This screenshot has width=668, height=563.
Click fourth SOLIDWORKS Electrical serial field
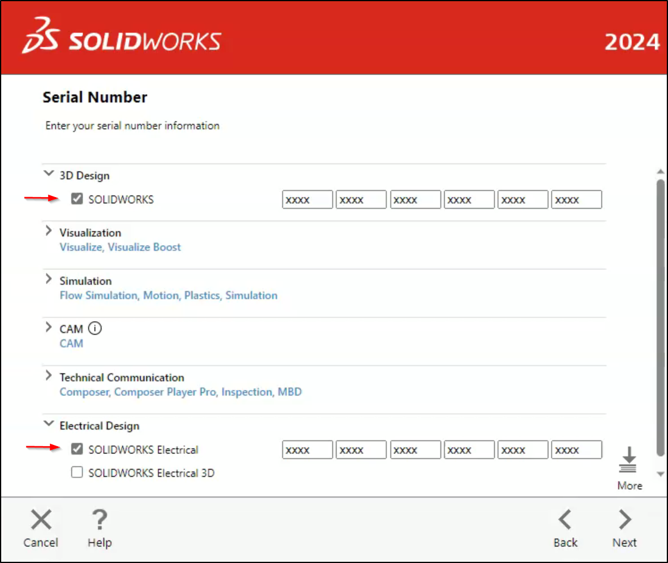point(469,450)
